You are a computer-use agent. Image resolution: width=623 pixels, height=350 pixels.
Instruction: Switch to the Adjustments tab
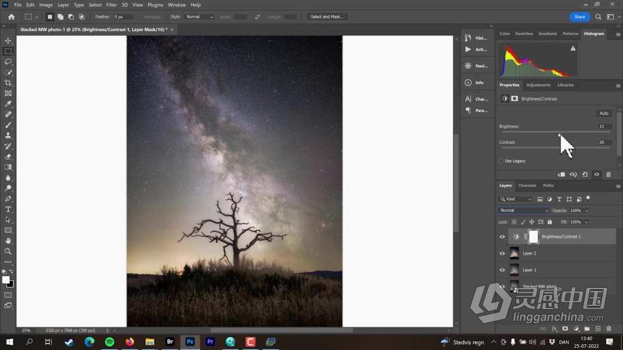pyautogui.click(x=539, y=85)
